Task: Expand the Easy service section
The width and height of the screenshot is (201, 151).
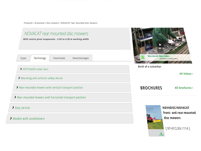Action: tap(70, 108)
